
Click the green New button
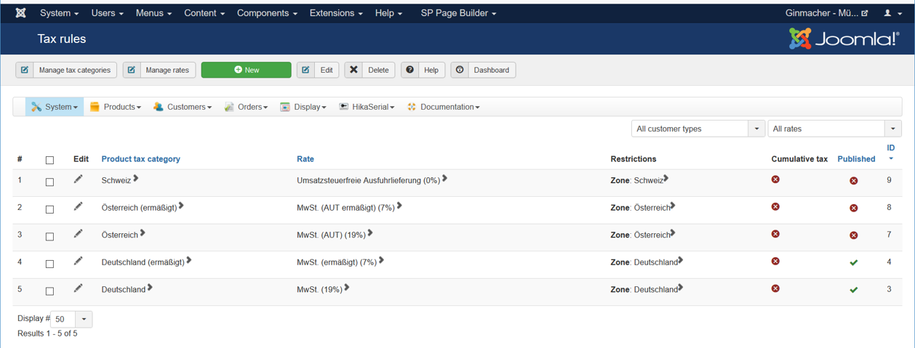(246, 70)
